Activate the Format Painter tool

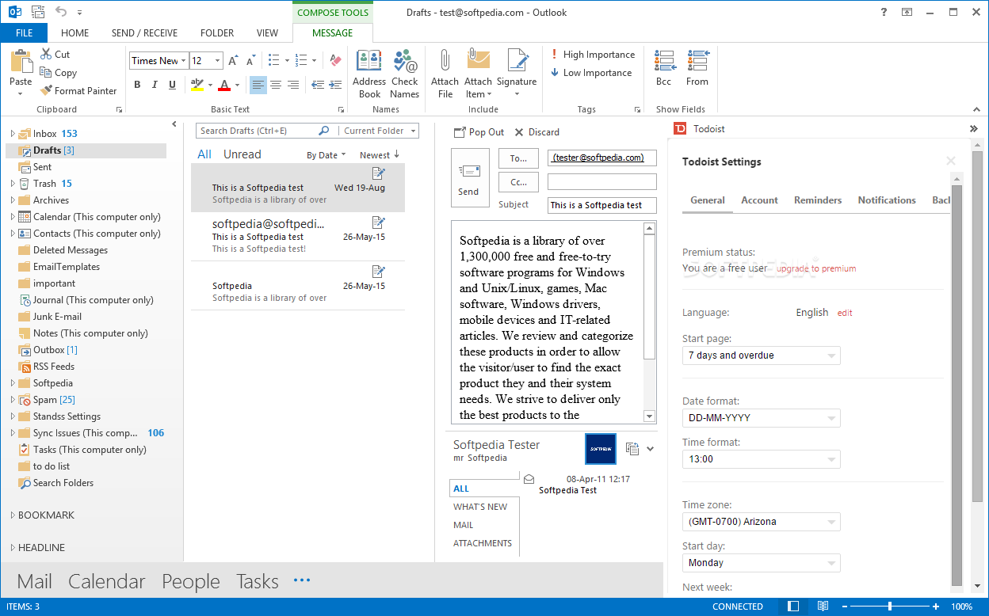[78, 90]
